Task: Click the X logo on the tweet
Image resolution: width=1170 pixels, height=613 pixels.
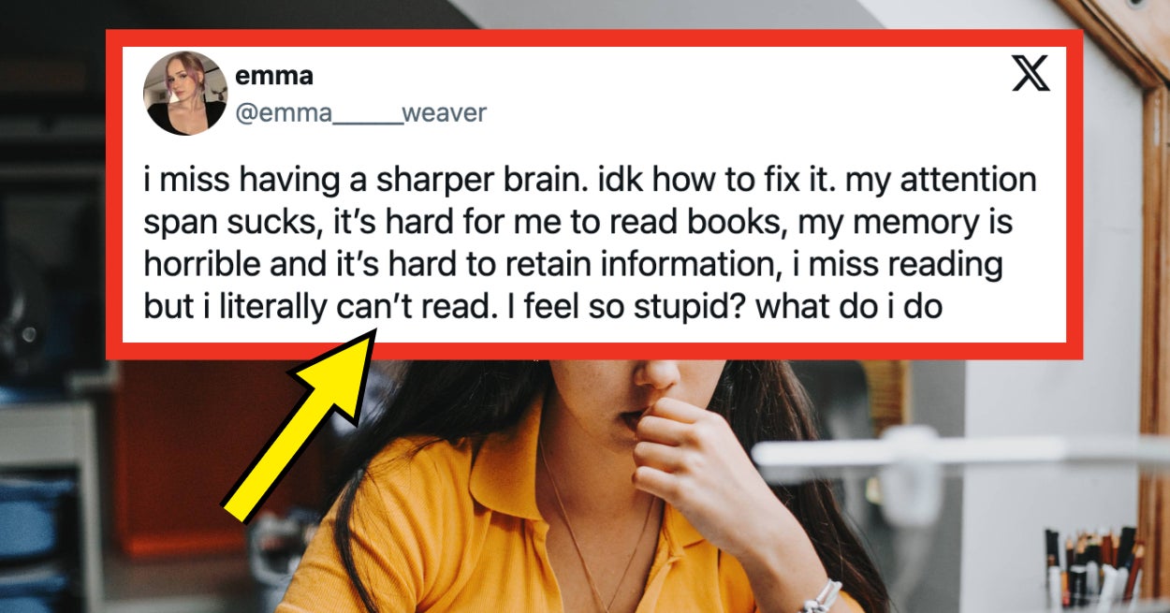Action: pyautogui.click(x=1031, y=73)
